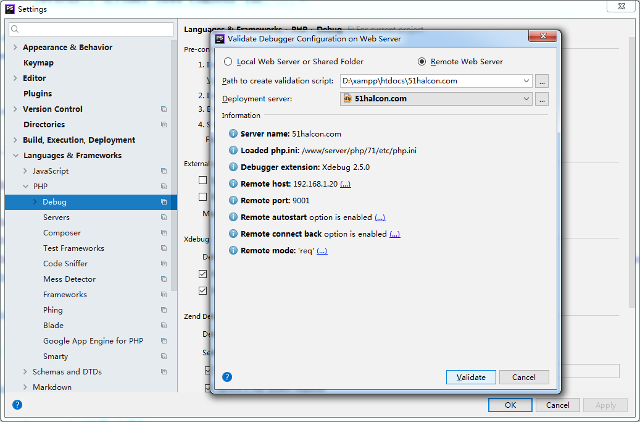Expand the Schemas and DTDs node
Image resolution: width=640 pixels, height=422 pixels.
point(25,372)
